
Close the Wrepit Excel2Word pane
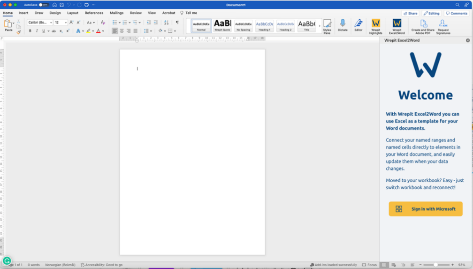467,40
